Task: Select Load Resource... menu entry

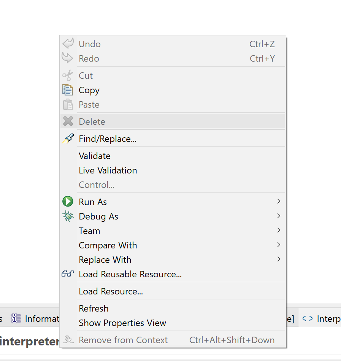Action: pyautogui.click(x=111, y=291)
